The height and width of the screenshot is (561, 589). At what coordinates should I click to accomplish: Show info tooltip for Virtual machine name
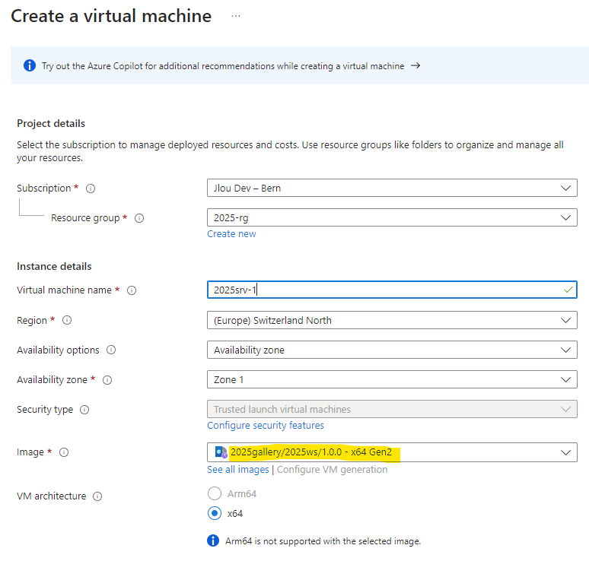point(132,290)
